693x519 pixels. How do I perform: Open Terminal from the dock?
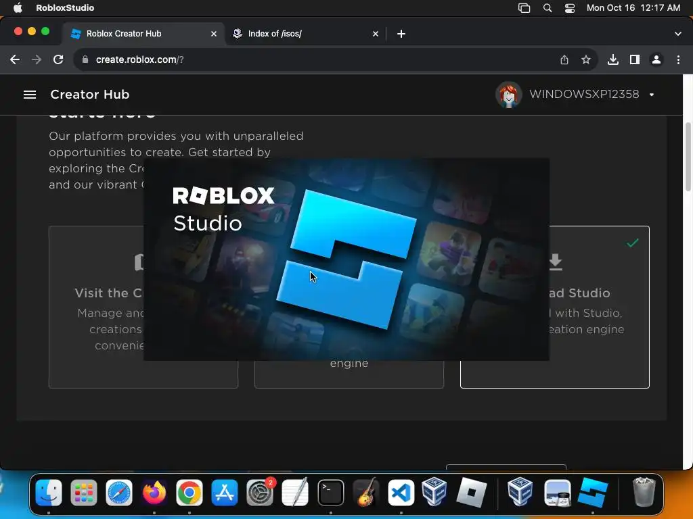(x=330, y=492)
